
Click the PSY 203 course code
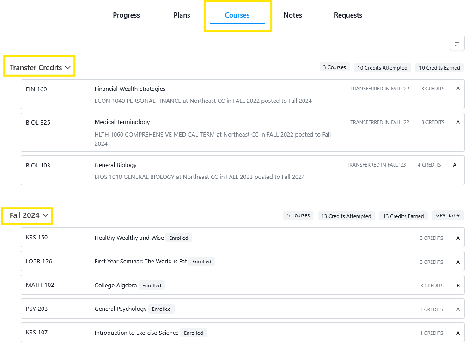pyautogui.click(x=36, y=309)
